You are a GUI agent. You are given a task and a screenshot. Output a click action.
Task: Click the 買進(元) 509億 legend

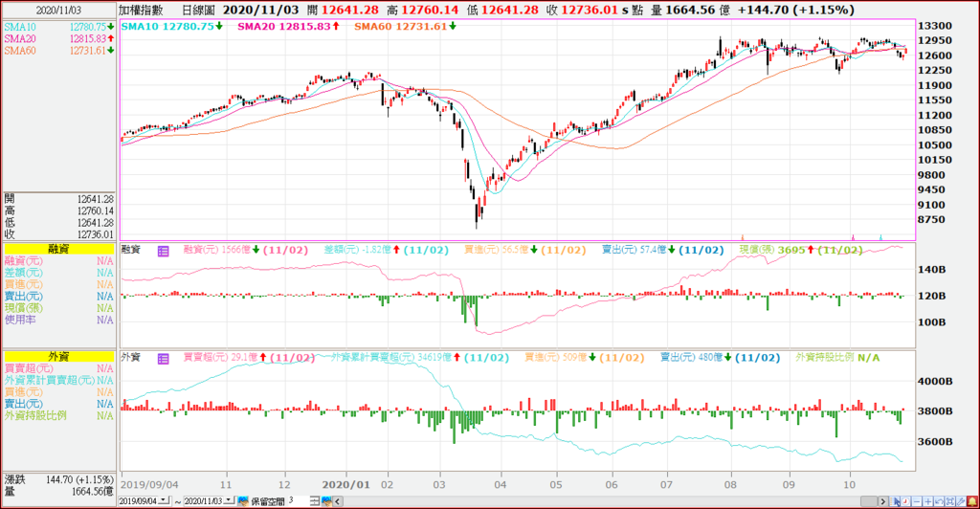click(x=584, y=358)
